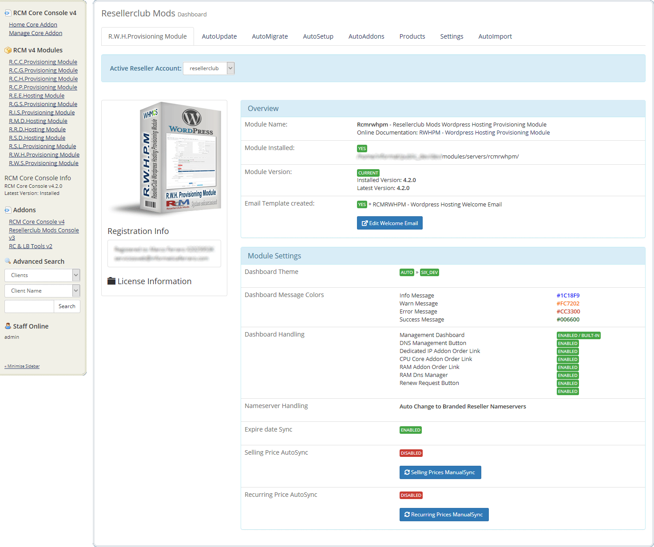This screenshot has width=654, height=547.
Task: Click the Auto Change to Branded Reseller Nameservers text
Action: click(x=463, y=407)
